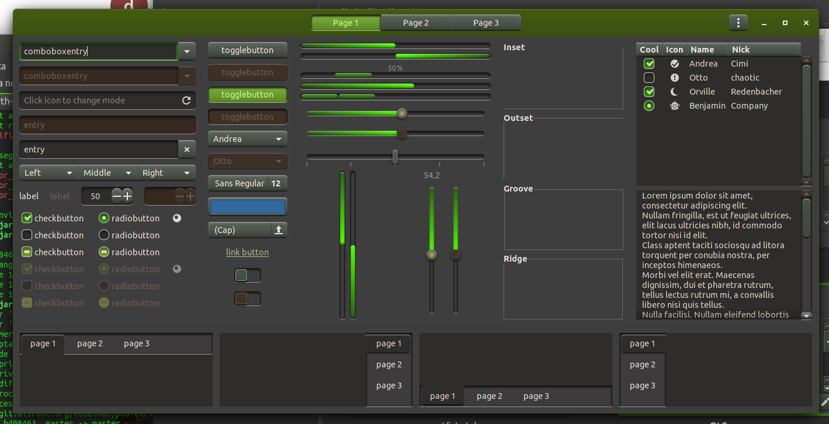Viewport: 829px width, 424px height.
Task: Click the exclamation icon in Otto row
Action: pyautogui.click(x=675, y=78)
